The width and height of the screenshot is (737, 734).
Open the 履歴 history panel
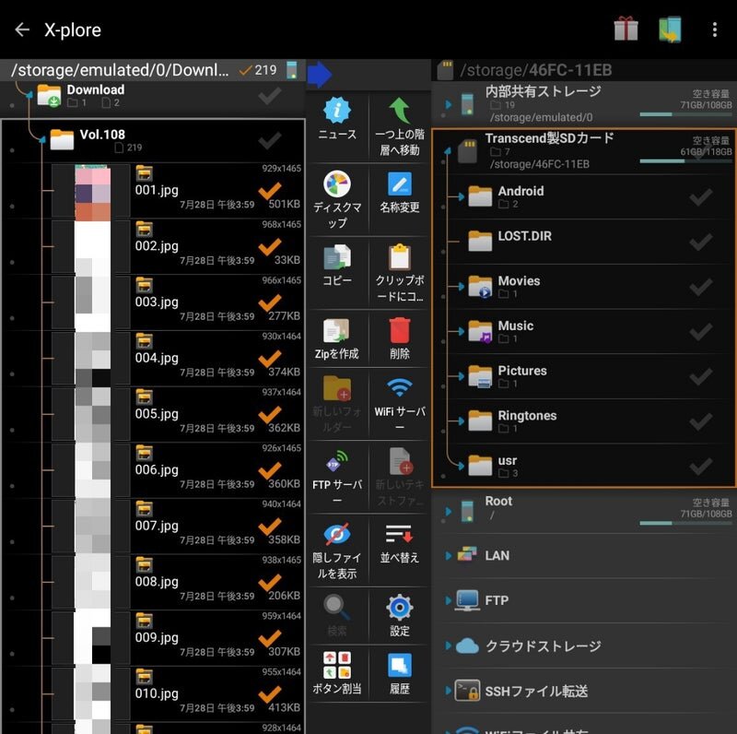(400, 666)
